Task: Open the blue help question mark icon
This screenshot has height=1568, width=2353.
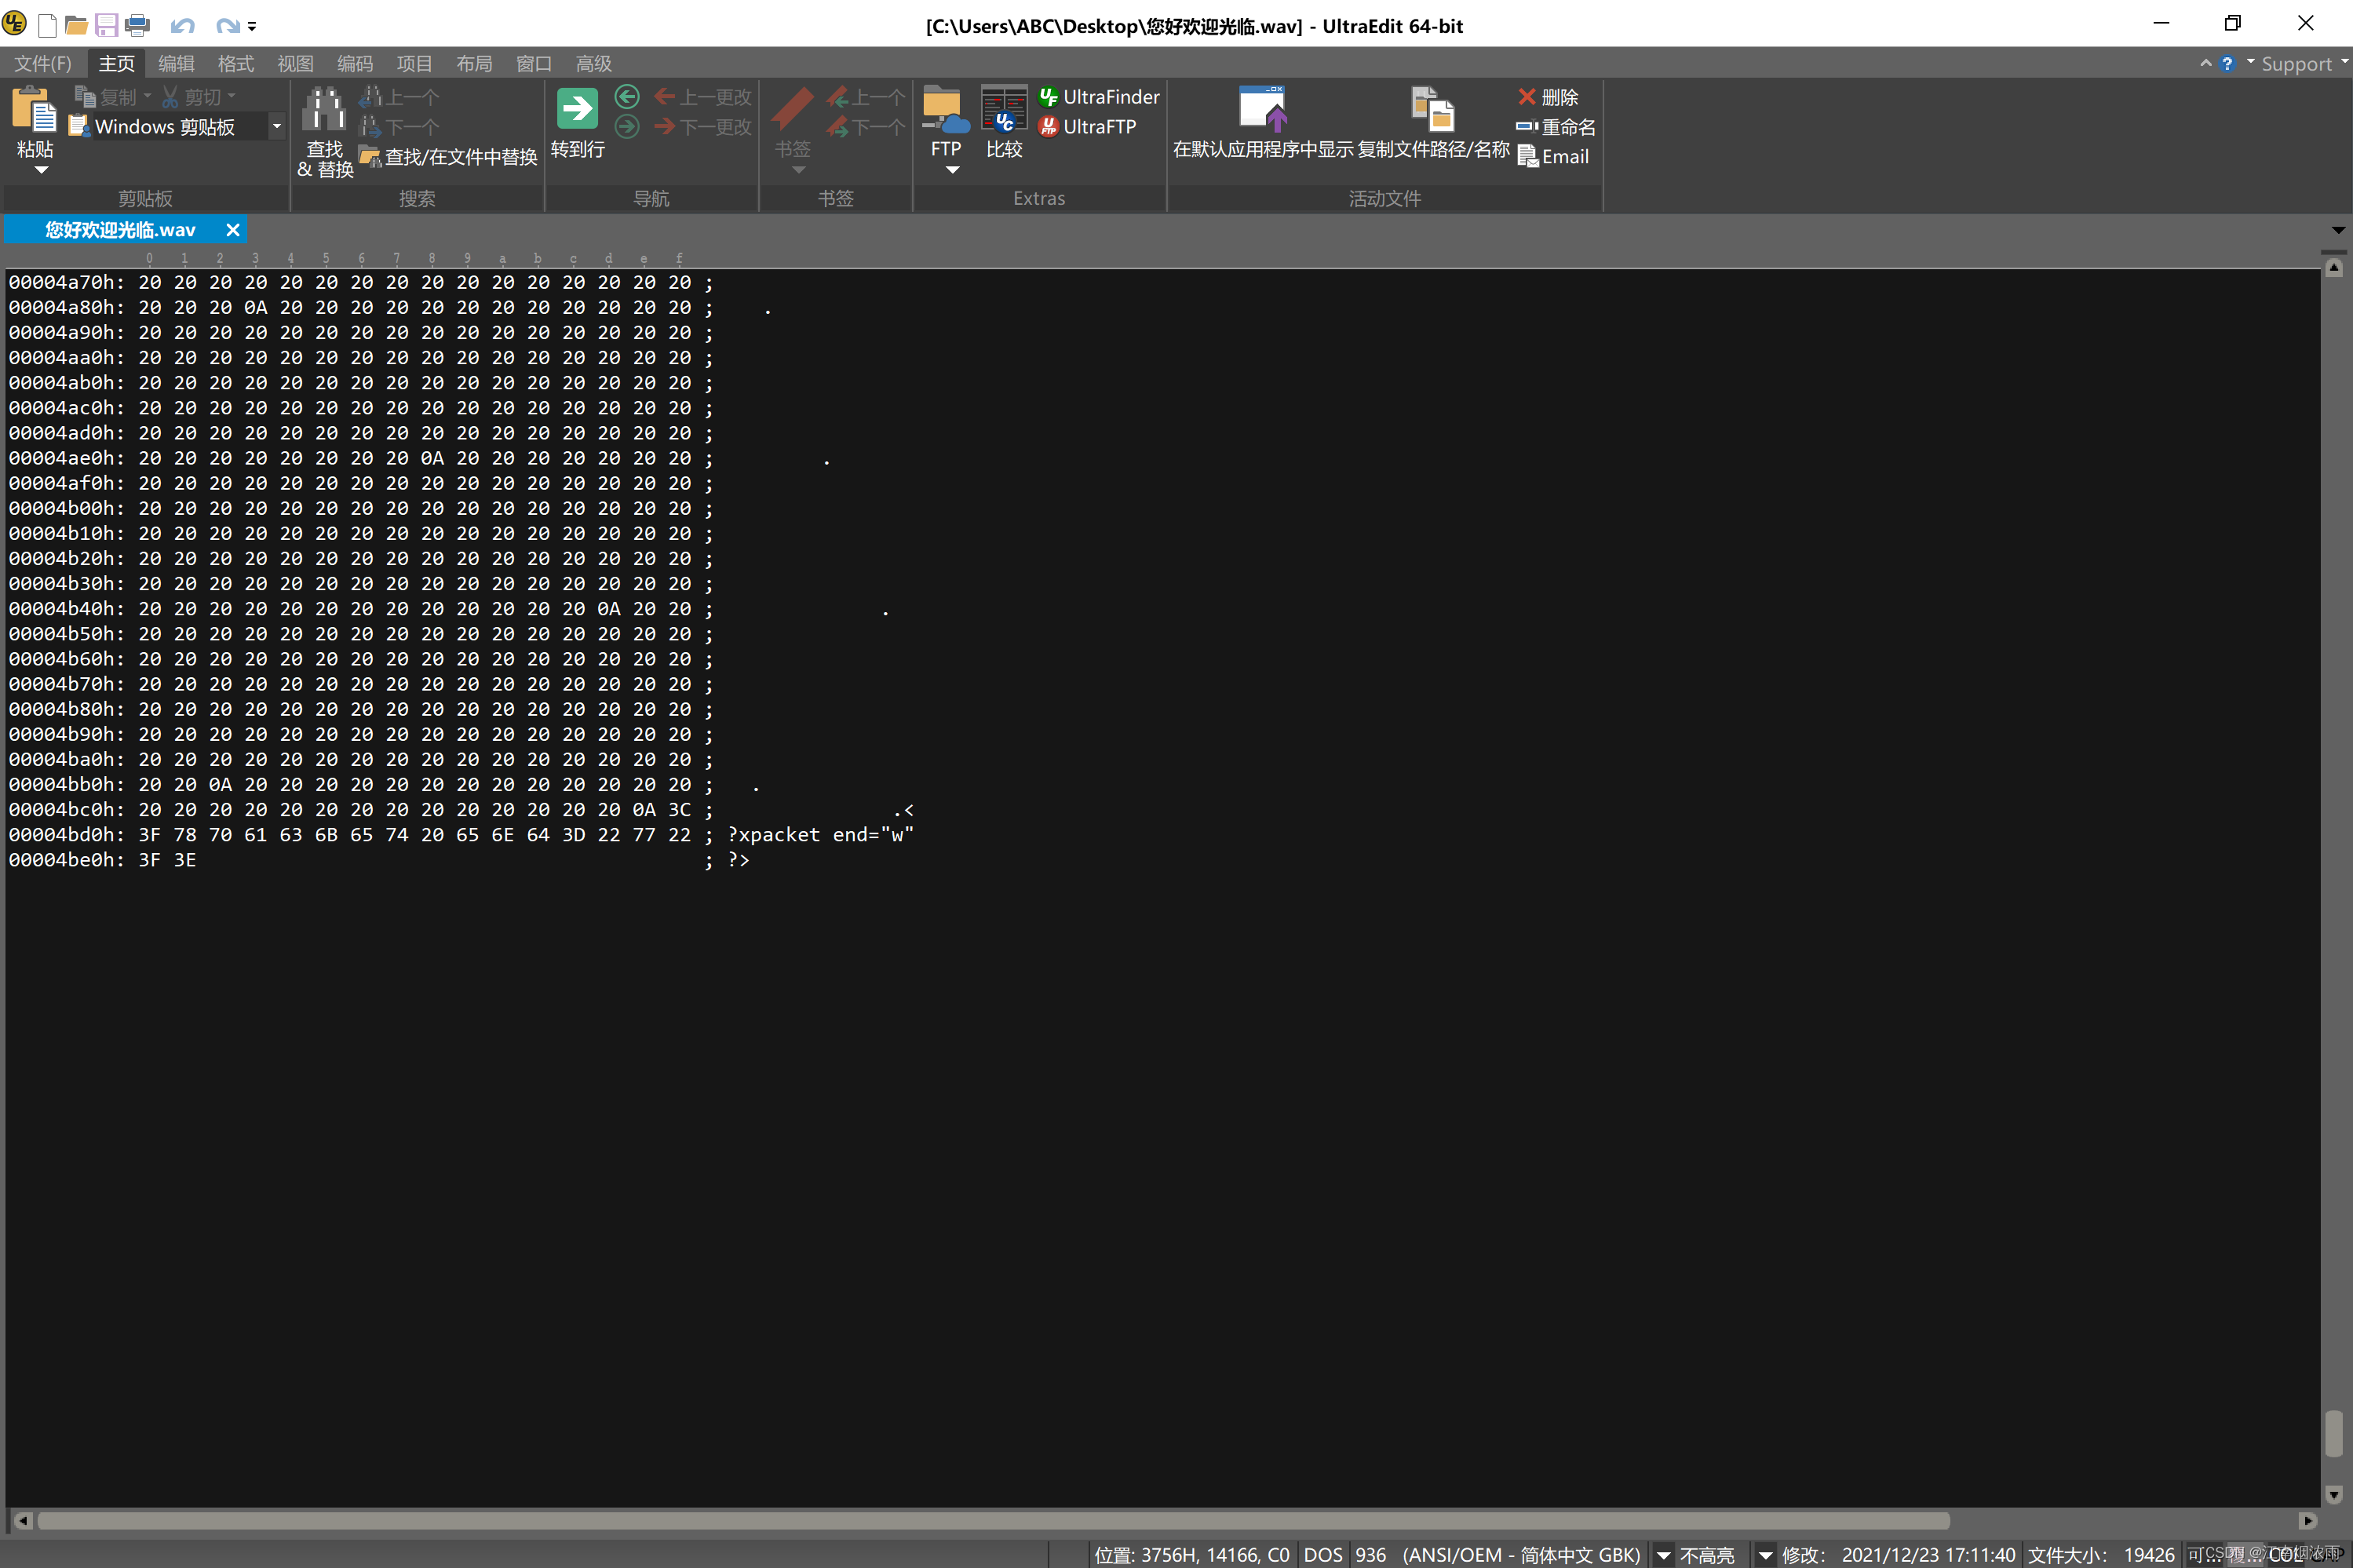Action: 2227,63
